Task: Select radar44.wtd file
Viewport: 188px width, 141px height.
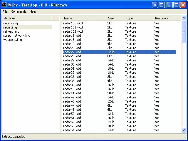Action: (x=120, y=105)
